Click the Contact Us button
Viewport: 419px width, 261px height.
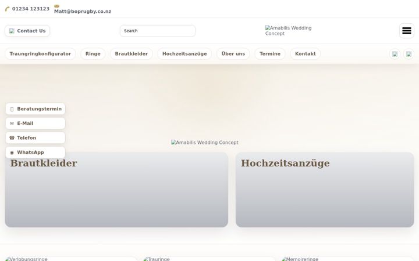point(27,31)
